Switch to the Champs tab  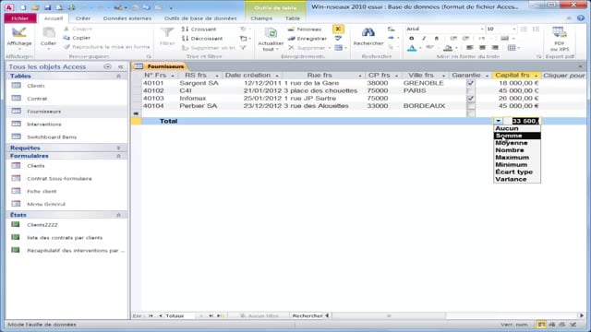[261, 18]
